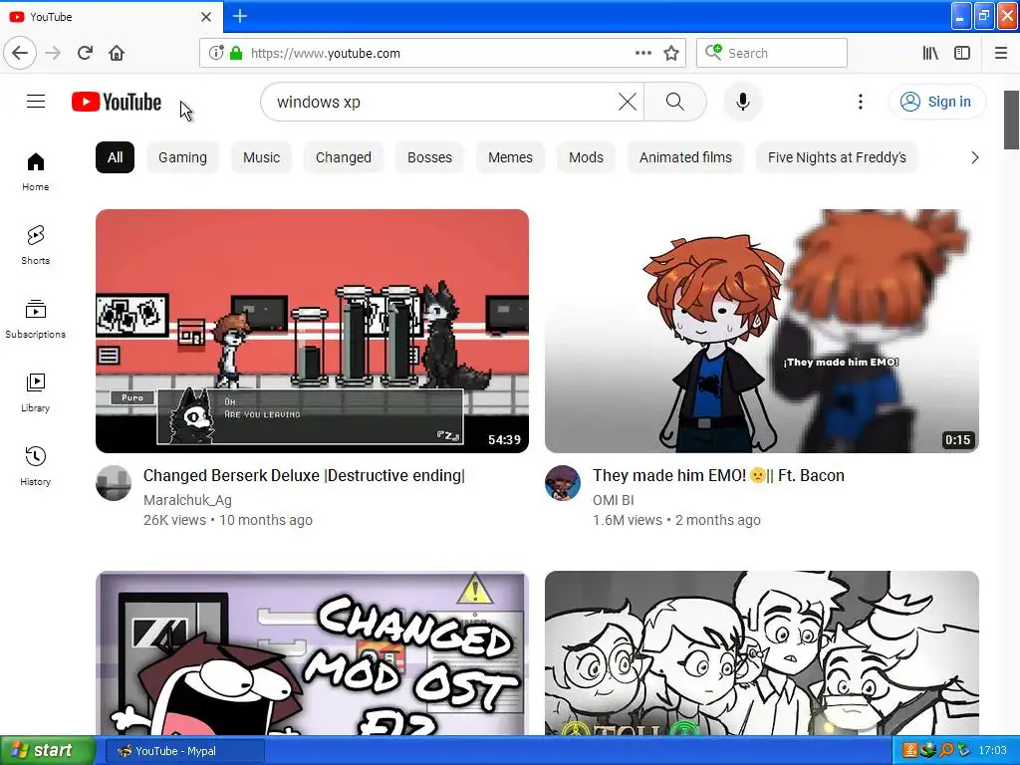
Task: Visit Maralchuk_Ag channel name
Action: click(187, 500)
